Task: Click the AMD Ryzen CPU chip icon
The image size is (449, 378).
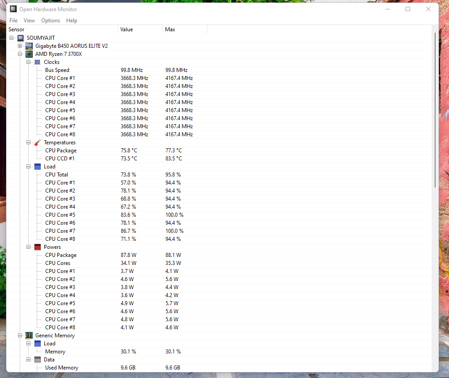Action: pos(29,54)
